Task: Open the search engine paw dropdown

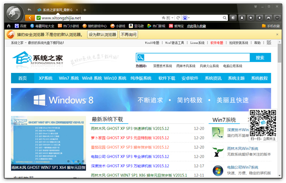Action: click(x=186, y=18)
